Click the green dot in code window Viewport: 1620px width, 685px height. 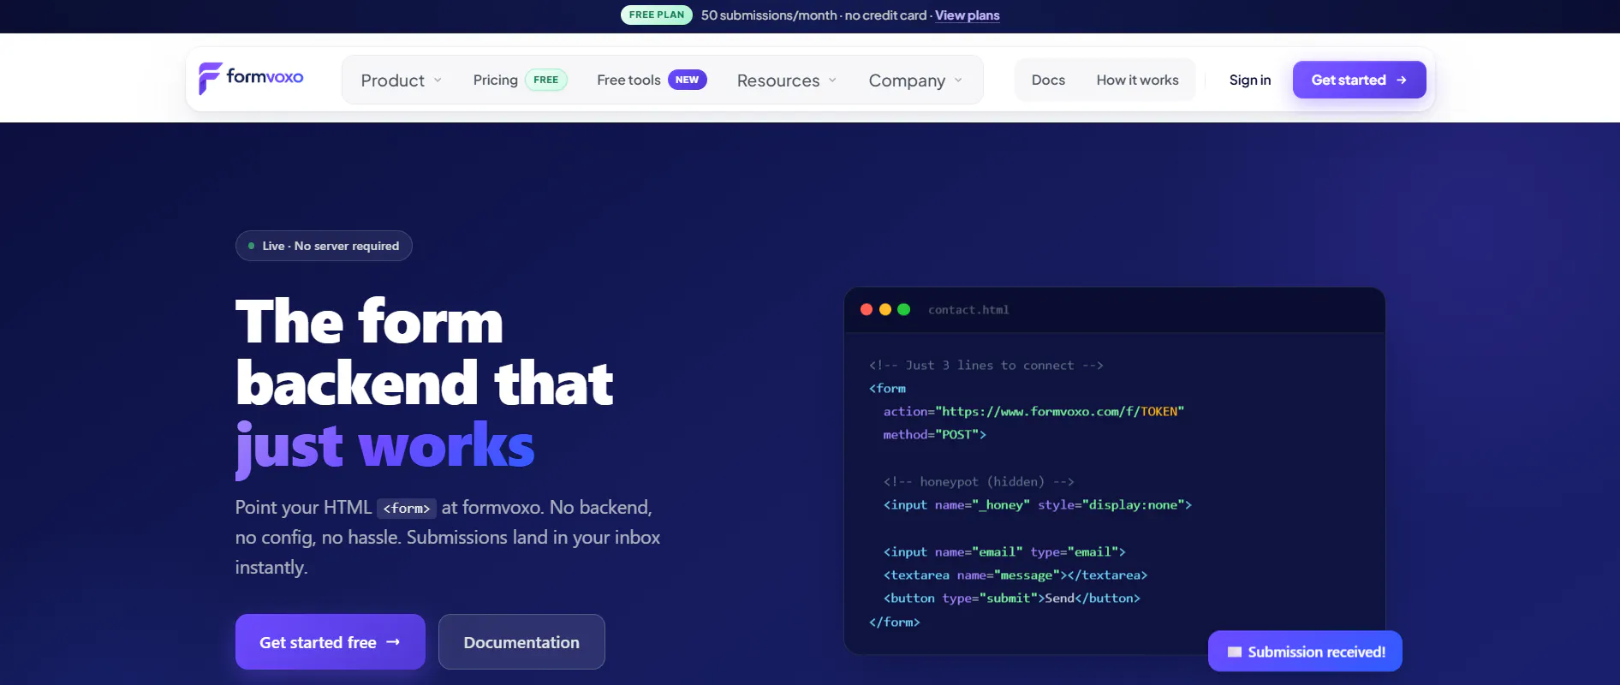[903, 309]
